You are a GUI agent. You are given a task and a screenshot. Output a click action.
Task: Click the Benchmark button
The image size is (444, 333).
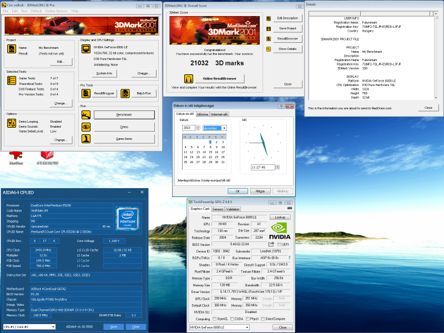pos(124,115)
